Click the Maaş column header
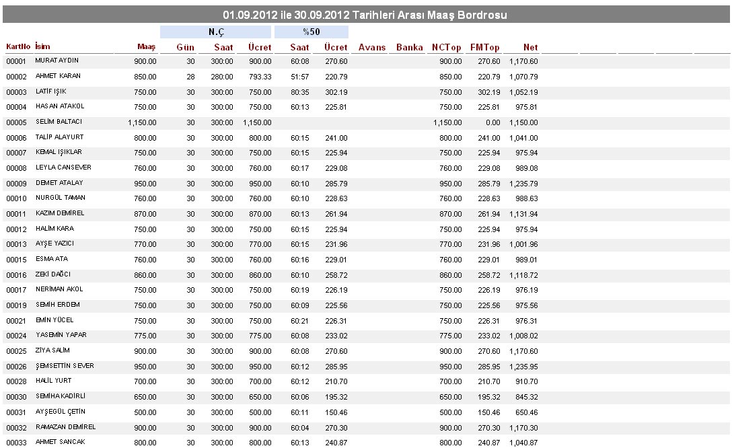Image resolution: width=732 pixels, height=448 pixels. [146, 47]
